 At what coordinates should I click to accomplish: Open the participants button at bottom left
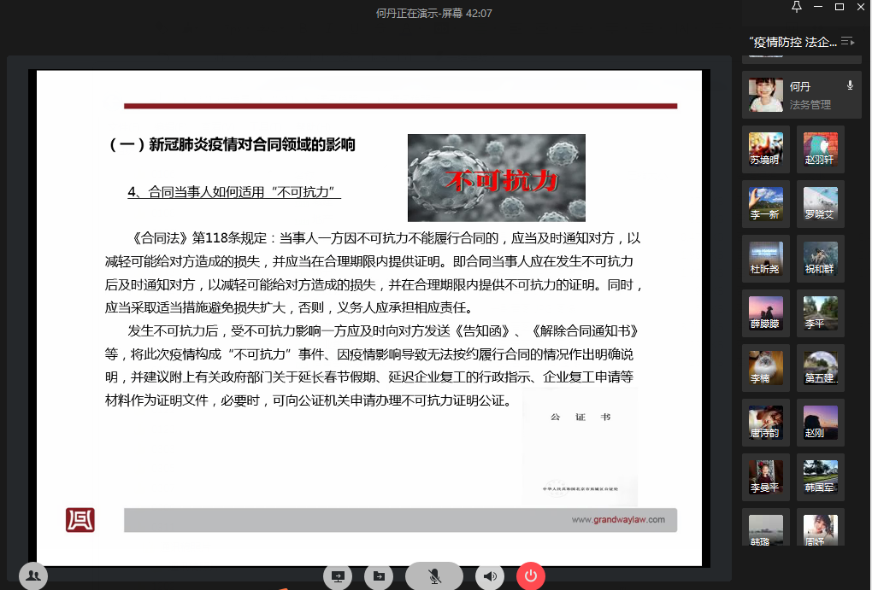click(33, 576)
